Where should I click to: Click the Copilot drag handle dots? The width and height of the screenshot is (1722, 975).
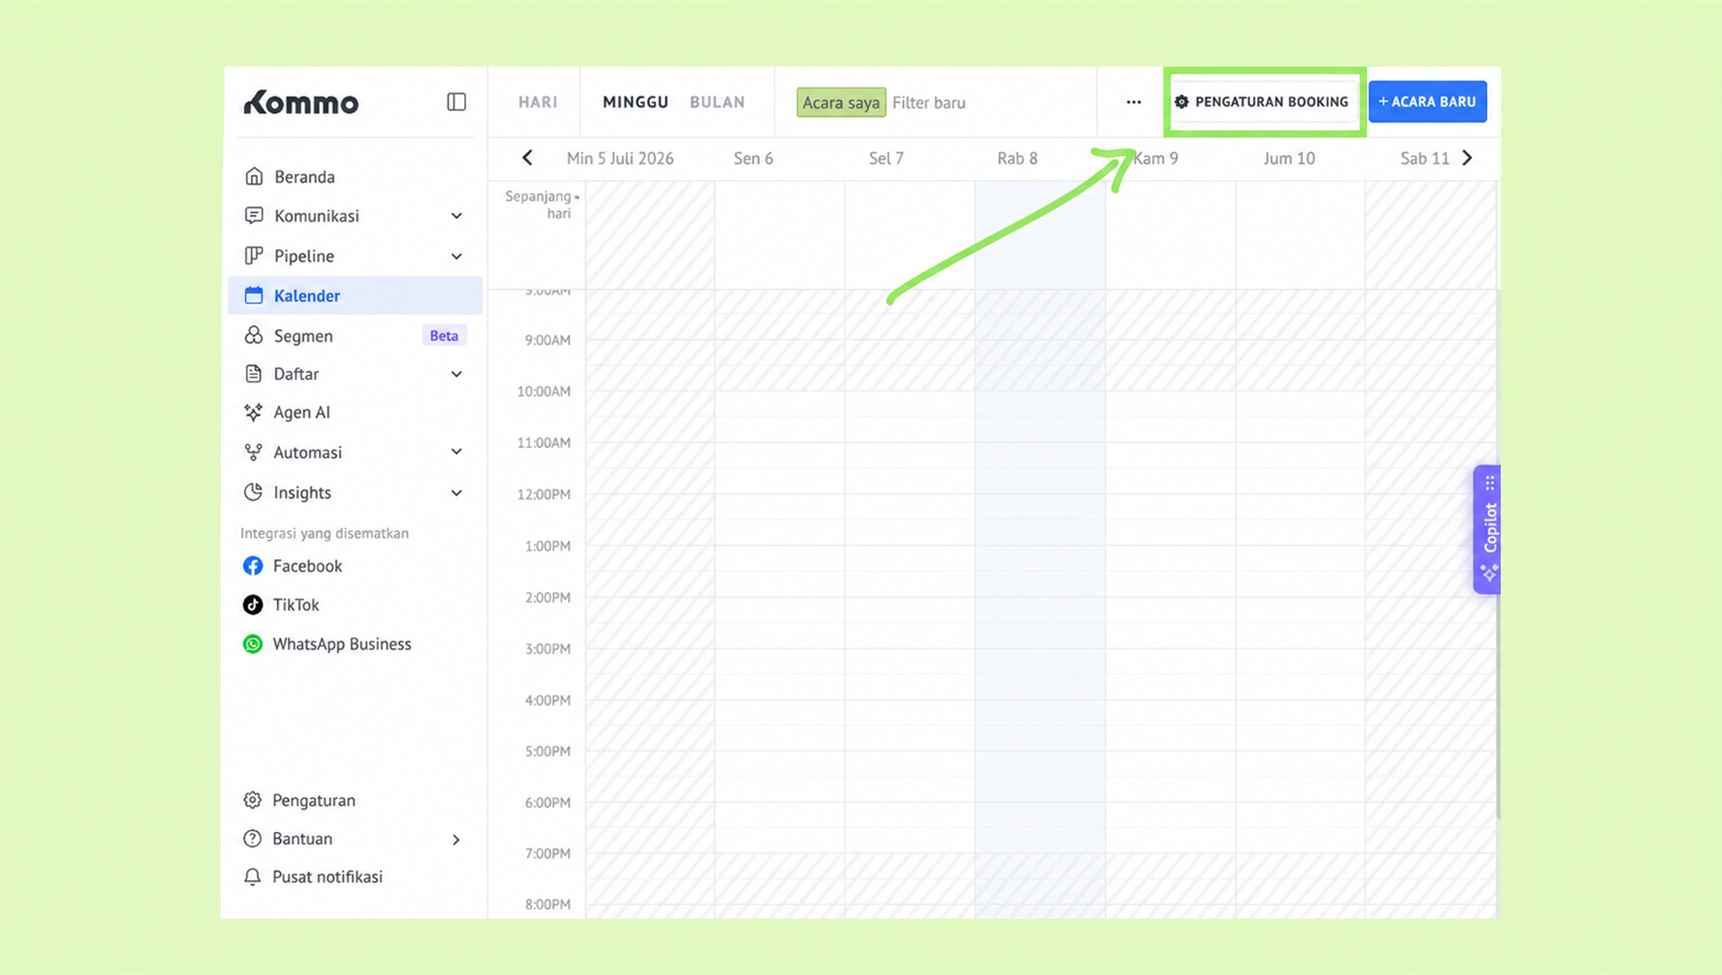click(1490, 483)
